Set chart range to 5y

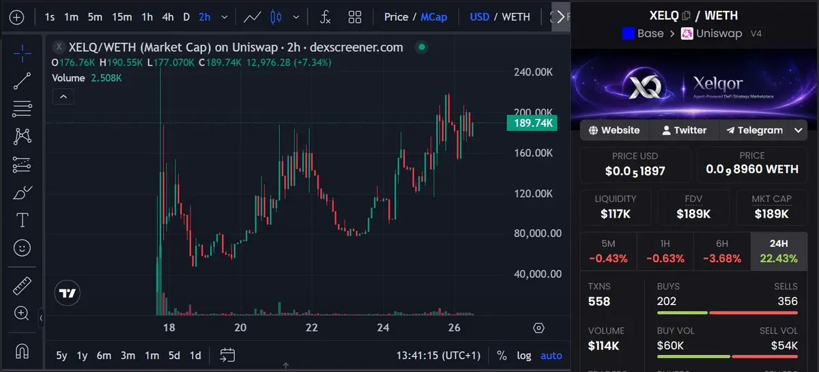tap(62, 356)
